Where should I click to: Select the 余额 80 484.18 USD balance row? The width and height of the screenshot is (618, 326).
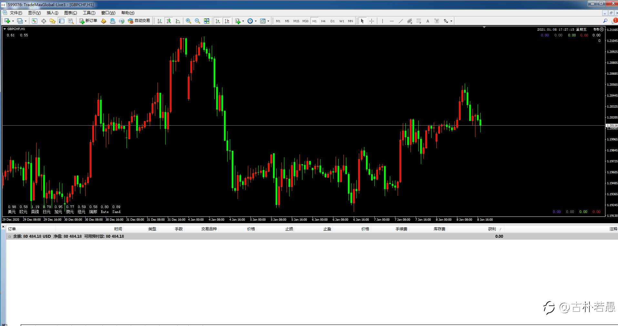pyautogui.click(x=312, y=236)
